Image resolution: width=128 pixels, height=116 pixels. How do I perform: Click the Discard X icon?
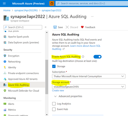coord(67,27)
